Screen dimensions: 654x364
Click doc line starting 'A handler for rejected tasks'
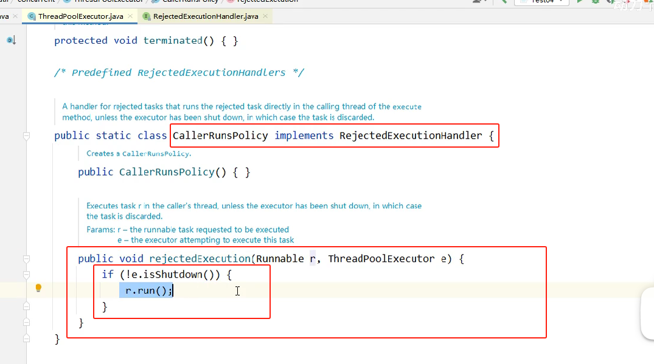pyautogui.click(x=242, y=106)
